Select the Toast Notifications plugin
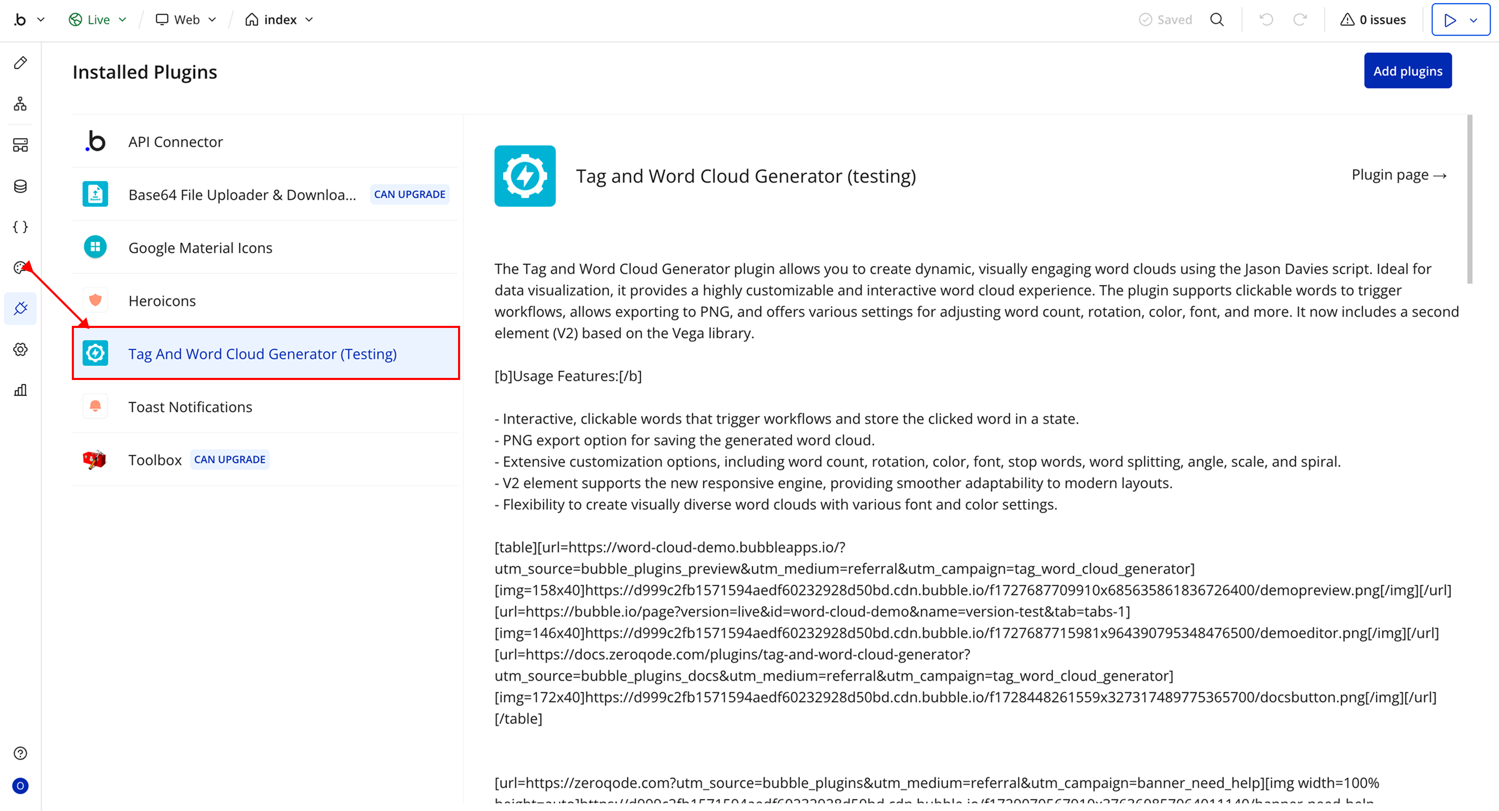Screen dimensions: 1499x811 pos(189,407)
